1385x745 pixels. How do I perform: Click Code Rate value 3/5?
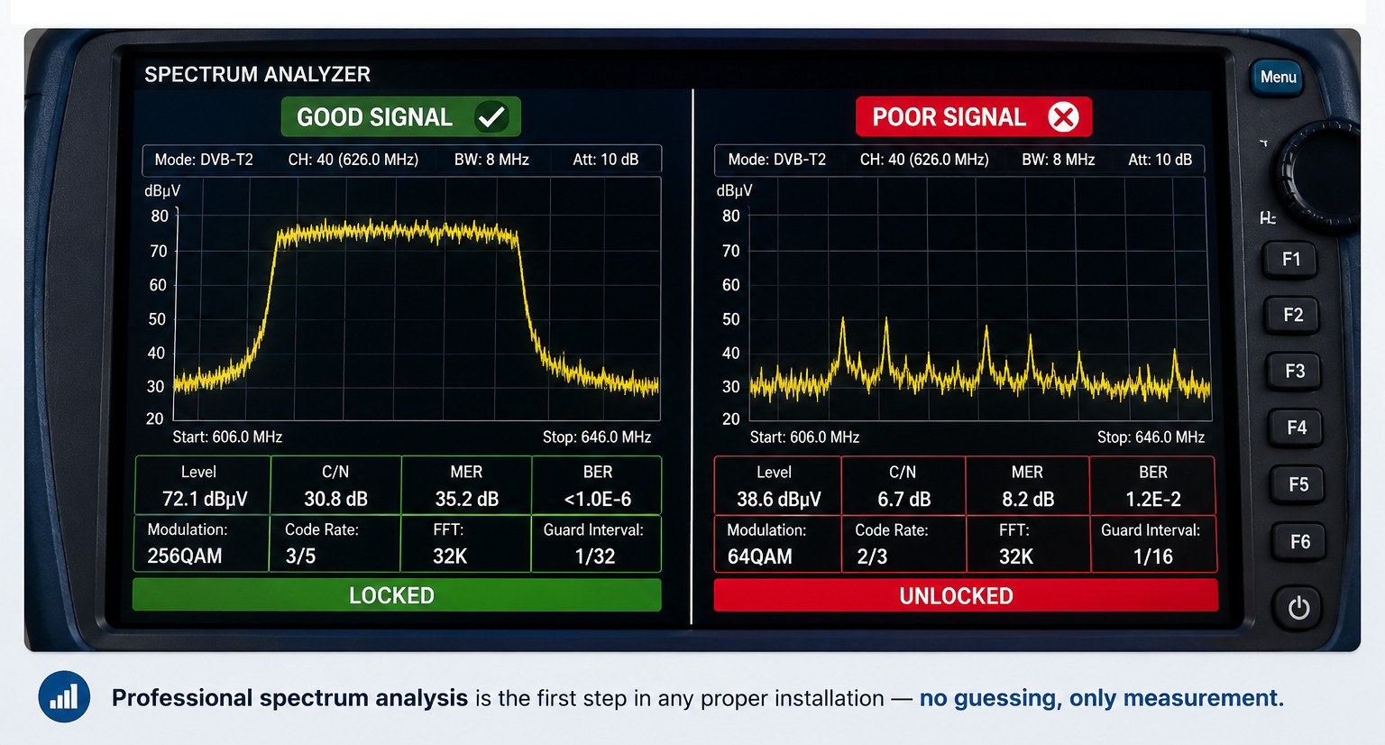(300, 556)
